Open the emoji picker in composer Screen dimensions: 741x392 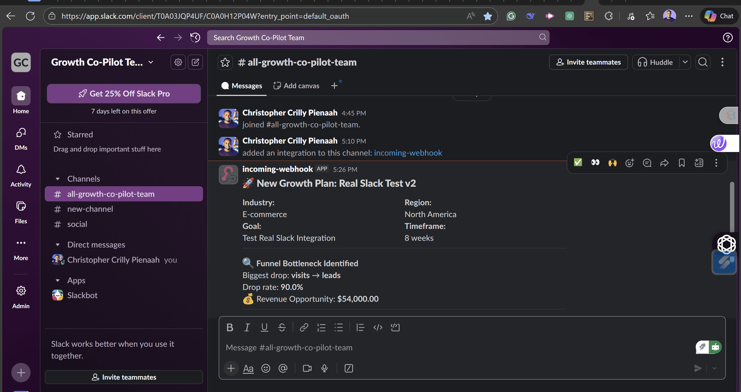click(266, 368)
